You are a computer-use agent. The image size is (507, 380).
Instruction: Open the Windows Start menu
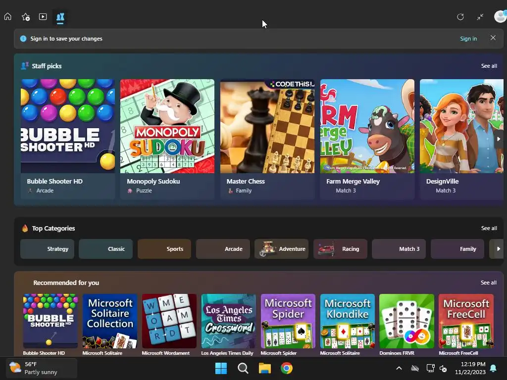[x=221, y=368]
